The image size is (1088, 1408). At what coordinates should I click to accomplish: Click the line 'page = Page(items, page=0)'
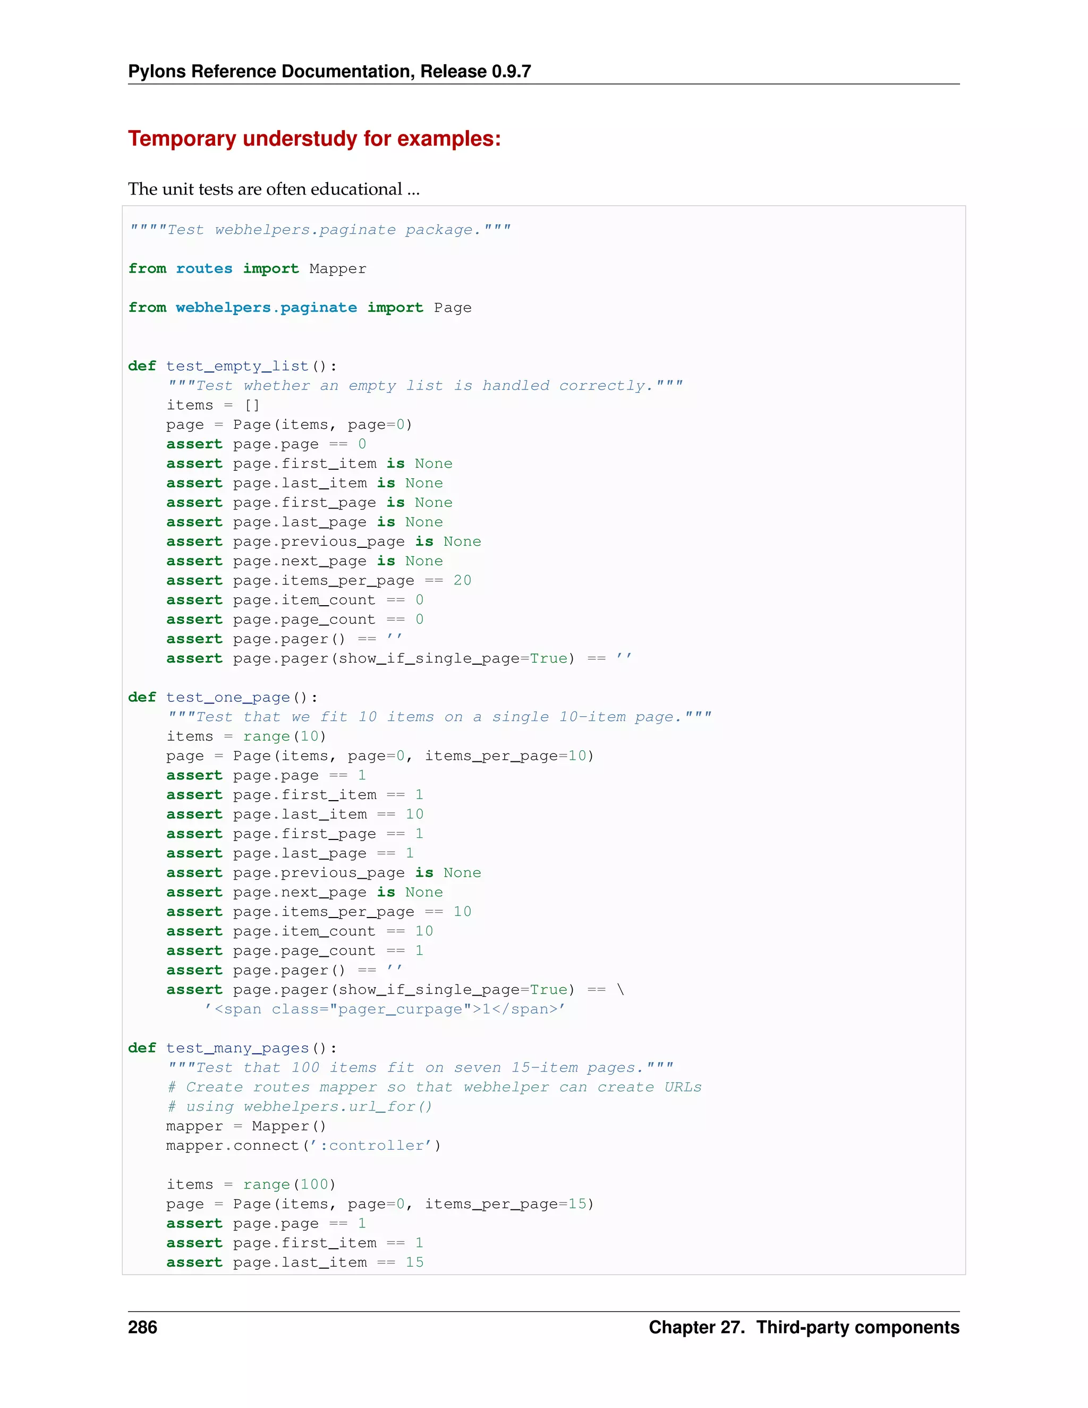pyautogui.click(x=290, y=425)
